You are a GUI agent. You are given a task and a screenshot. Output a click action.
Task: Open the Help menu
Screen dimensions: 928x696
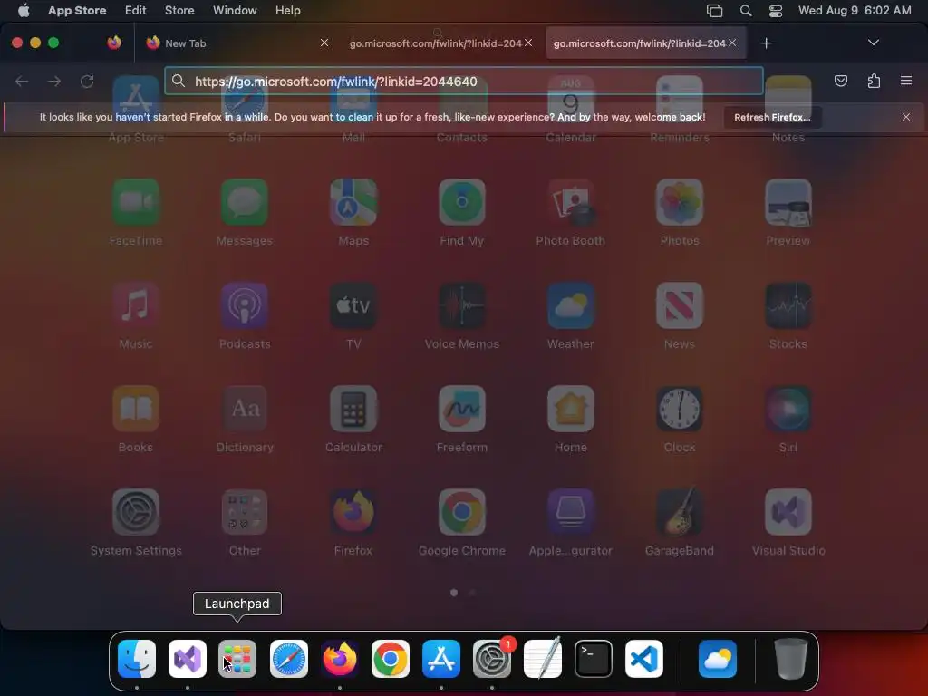(x=287, y=11)
